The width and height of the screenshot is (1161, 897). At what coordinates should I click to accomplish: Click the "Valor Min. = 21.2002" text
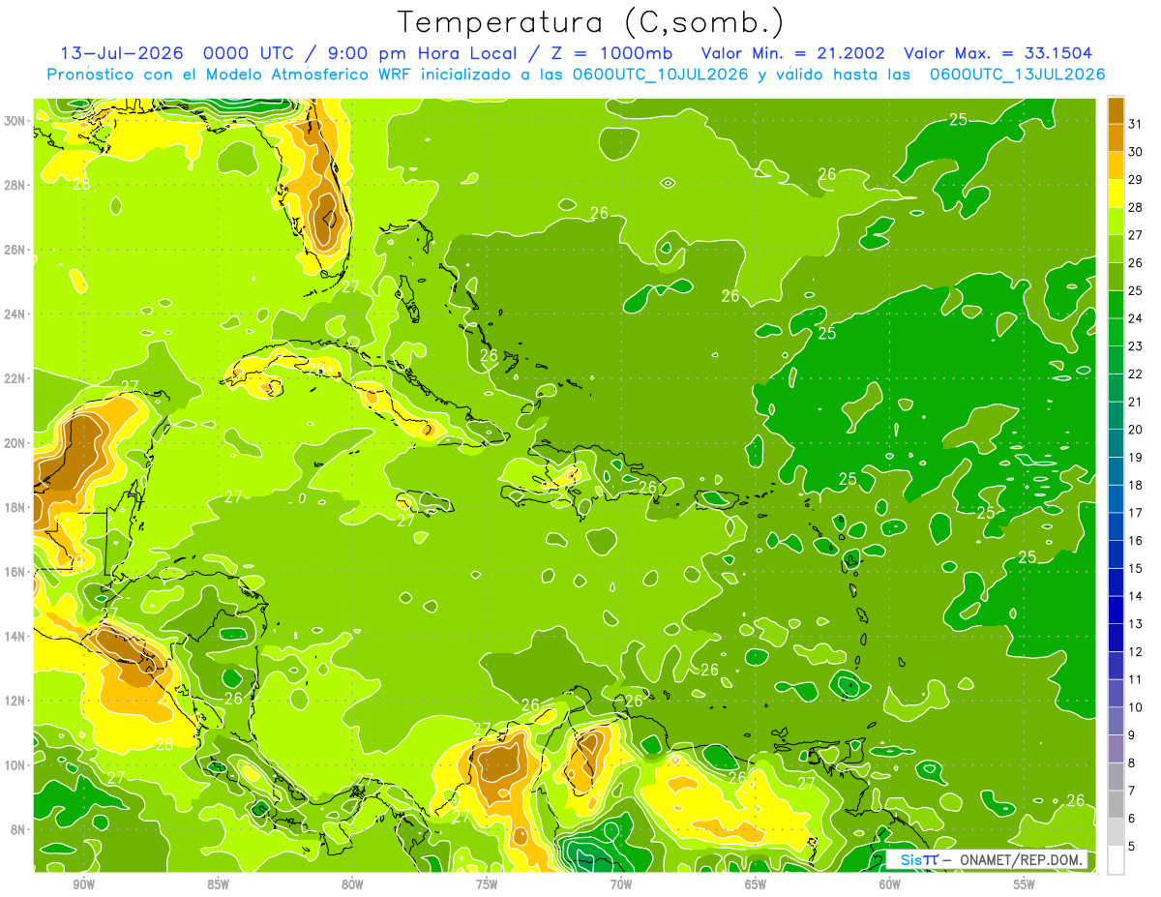coord(792,53)
